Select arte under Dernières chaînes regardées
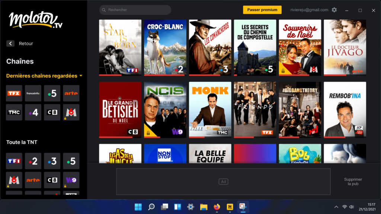The height and width of the screenshot is (214, 381). point(71,93)
